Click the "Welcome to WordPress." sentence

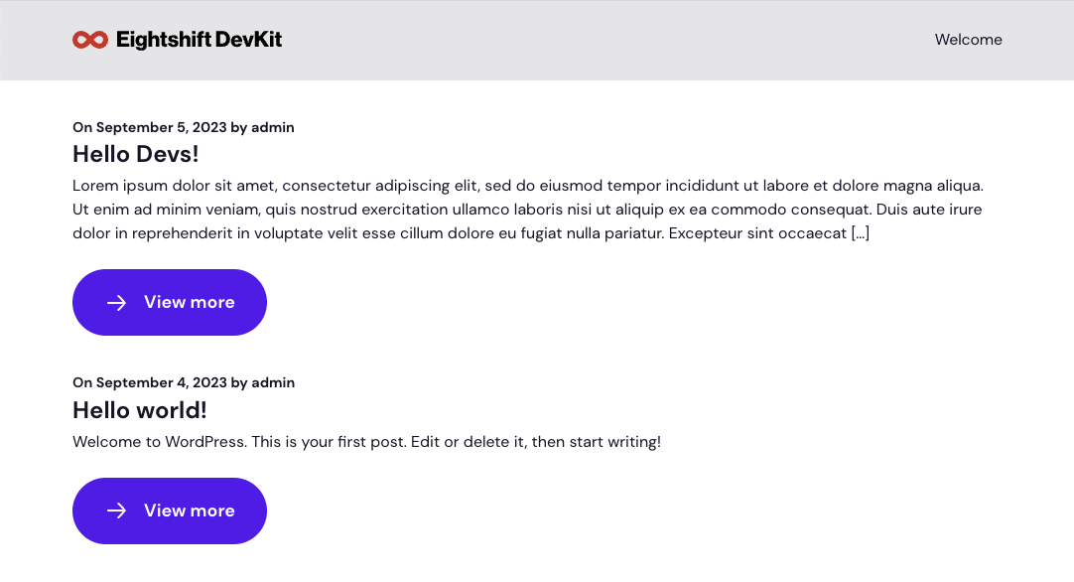click(x=159, y=442)
